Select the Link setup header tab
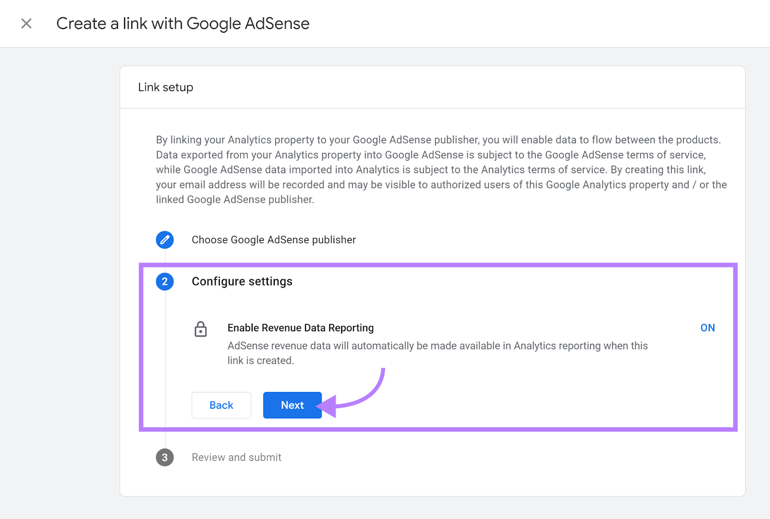The width and height of the screenshot is (770, 519). pyautogui.click(x=165, y=87)
